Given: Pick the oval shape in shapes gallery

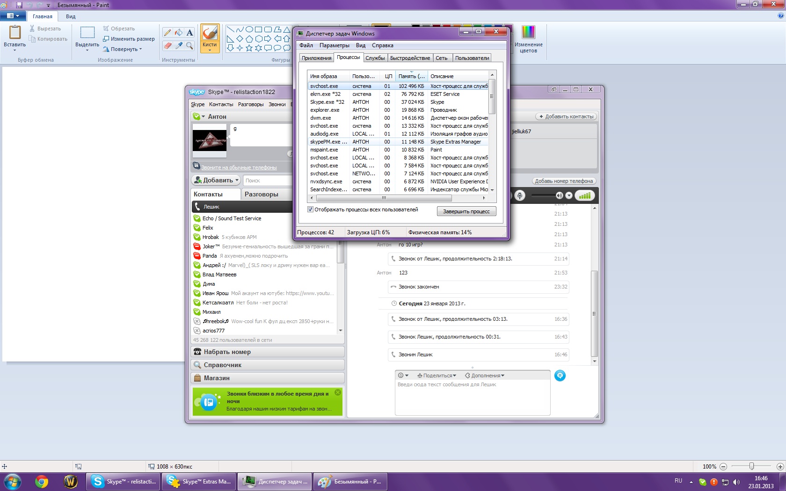Looking at the screenshot, I should (x=249, y=29).
